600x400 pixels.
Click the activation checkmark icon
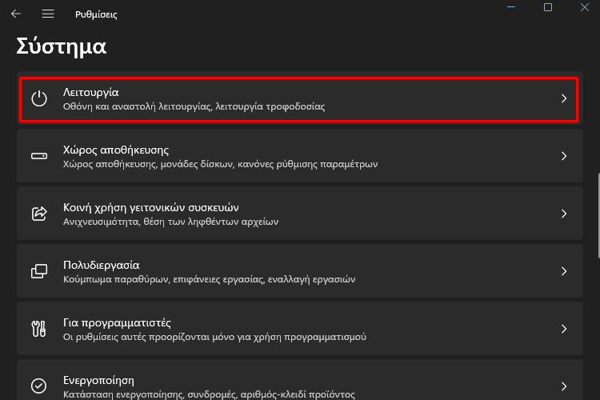(x=39, y=386)
